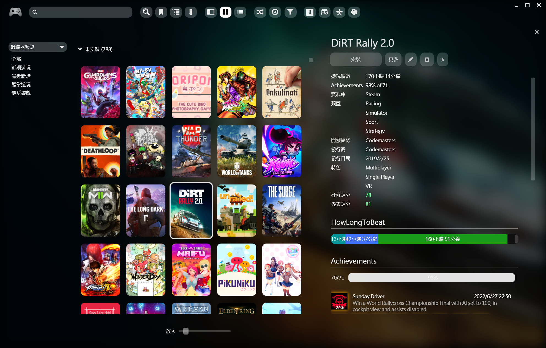Select the 全部 filter preset
Viewport: 546px width, 348px height.
[16, 59]
